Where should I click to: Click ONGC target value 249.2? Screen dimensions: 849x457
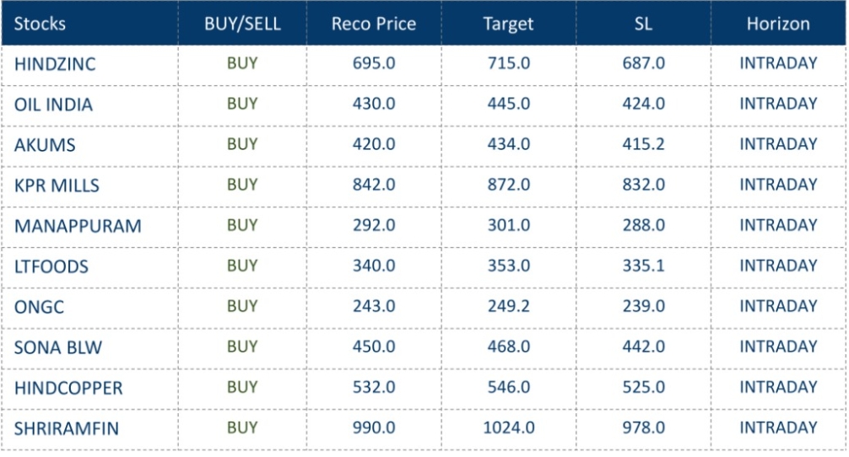[x=508, y=306]
